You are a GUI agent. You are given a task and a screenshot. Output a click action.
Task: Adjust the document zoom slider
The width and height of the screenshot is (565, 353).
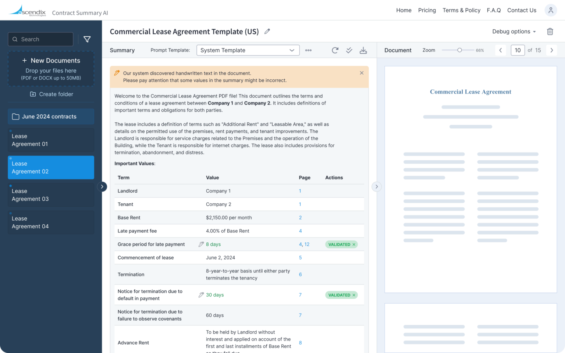(459, 50)
